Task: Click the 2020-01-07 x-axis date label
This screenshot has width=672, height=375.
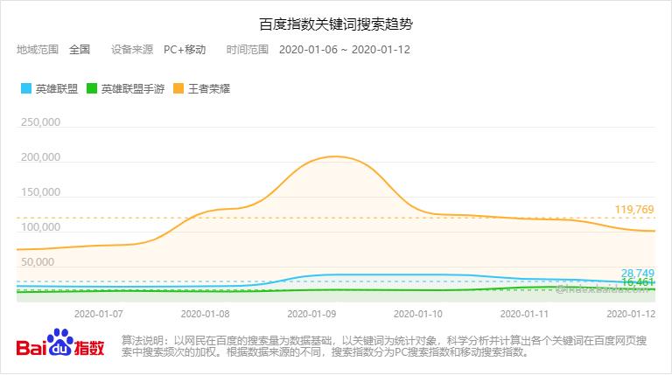Action: pos(98,312)
